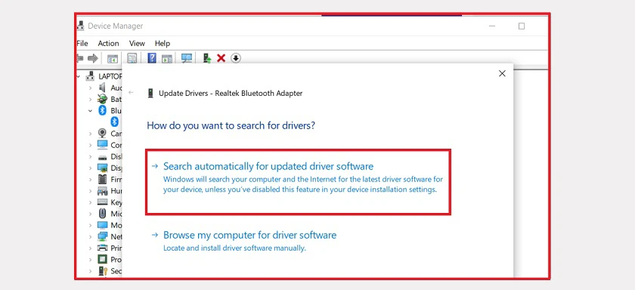Image resolution: width=635 pixels, height=290 pixels.
Task: Expand the Disk drives category
Action: 90,156
